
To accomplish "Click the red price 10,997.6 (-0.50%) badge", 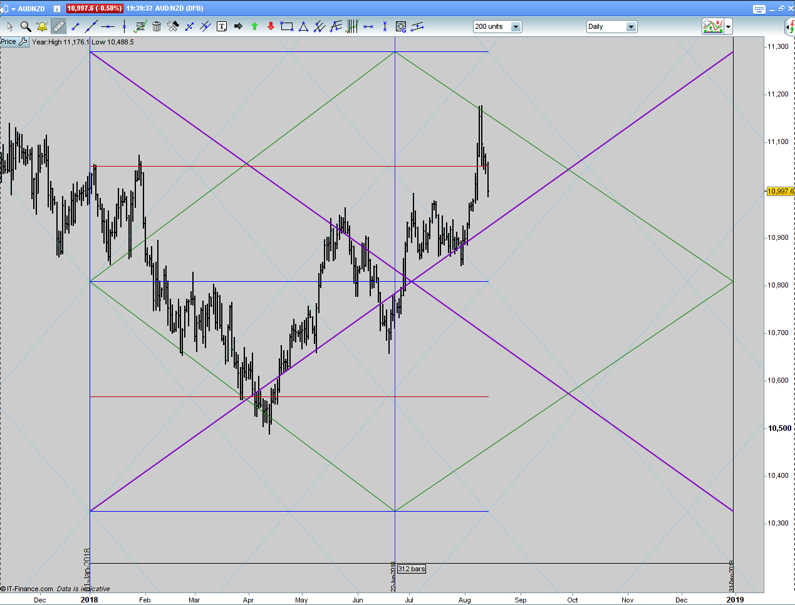I will point(95,9).
